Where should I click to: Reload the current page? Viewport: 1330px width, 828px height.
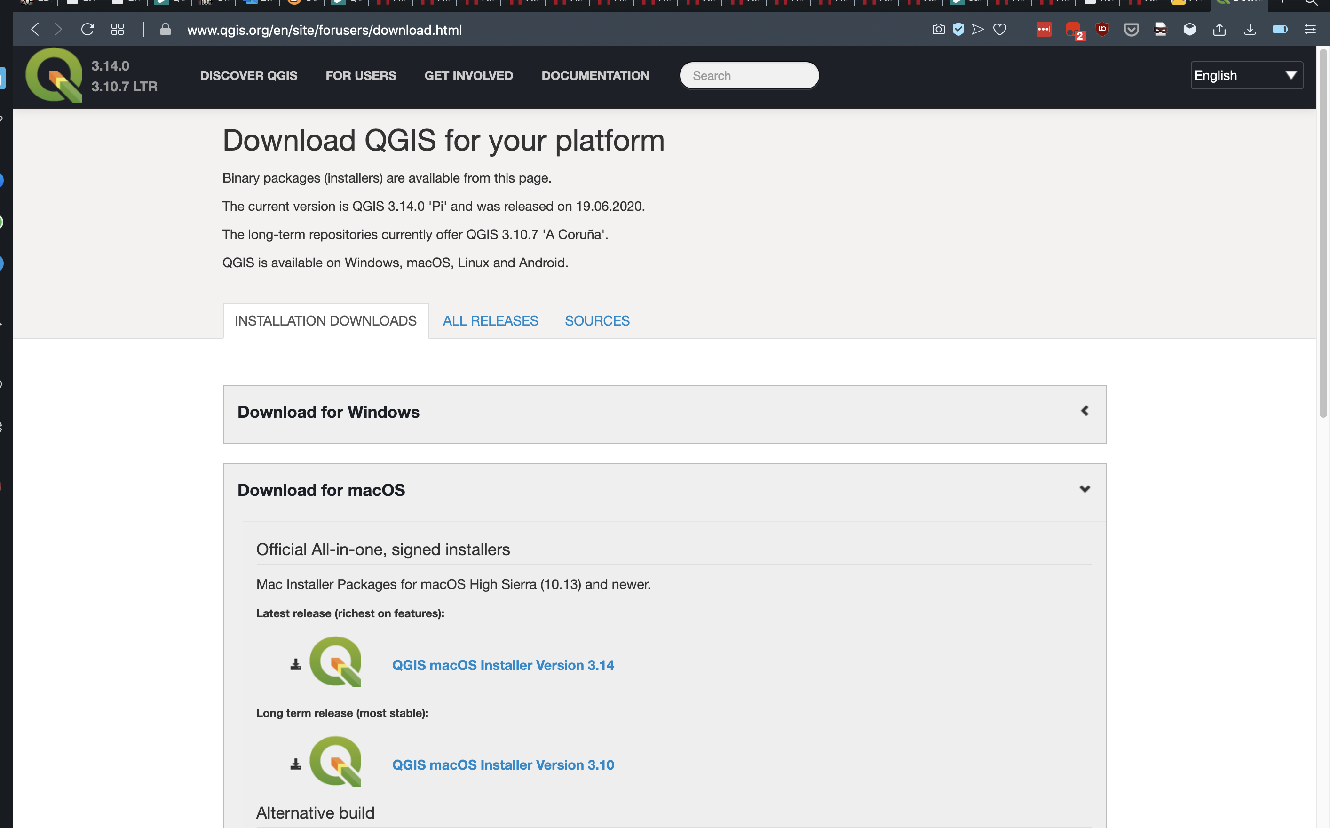click(x=87, y=29)
